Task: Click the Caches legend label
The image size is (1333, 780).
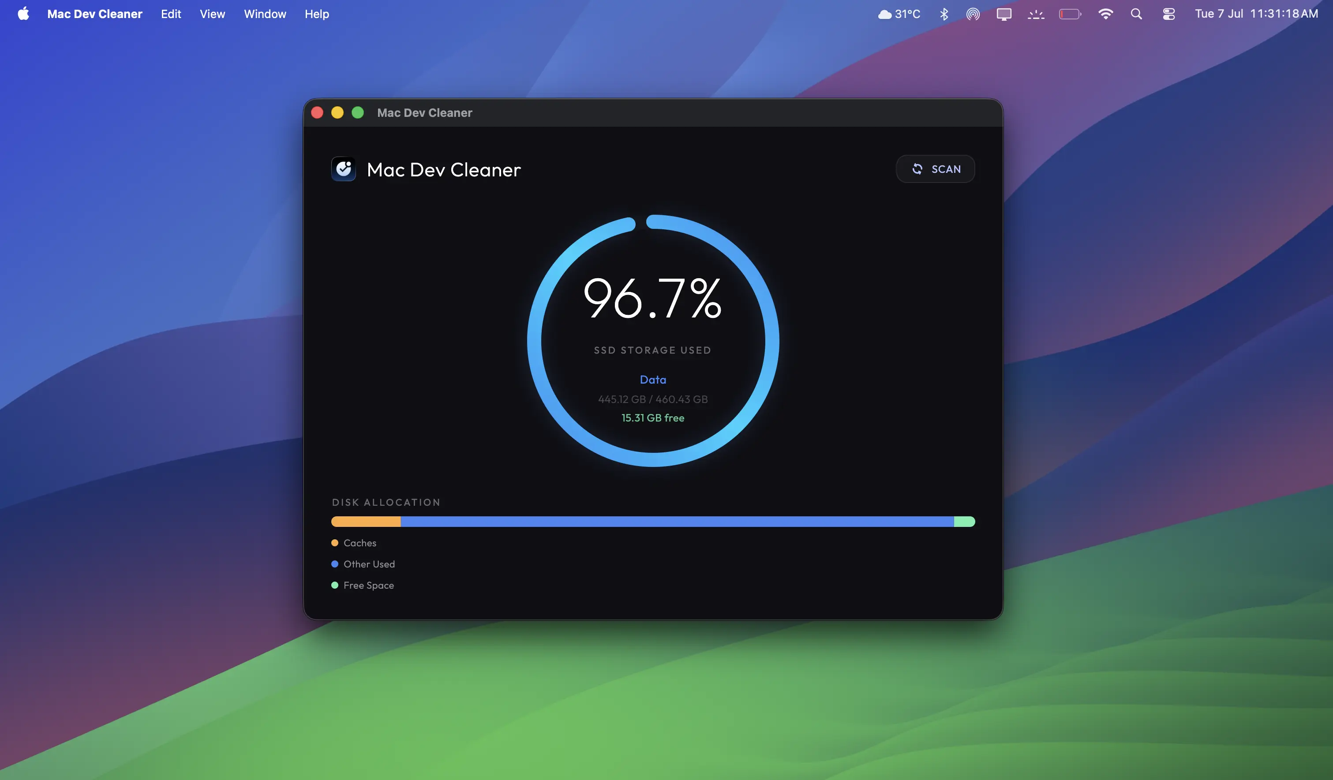Action: [x=360, y=543]
